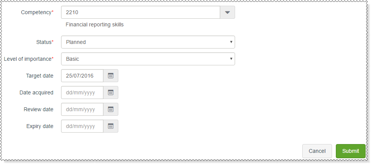
Task: Click the Financial reporting skills description text
Action: pos(95,25)
